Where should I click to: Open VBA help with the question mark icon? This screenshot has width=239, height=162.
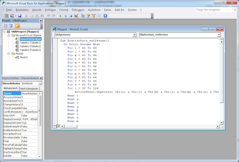coord(105,16)
